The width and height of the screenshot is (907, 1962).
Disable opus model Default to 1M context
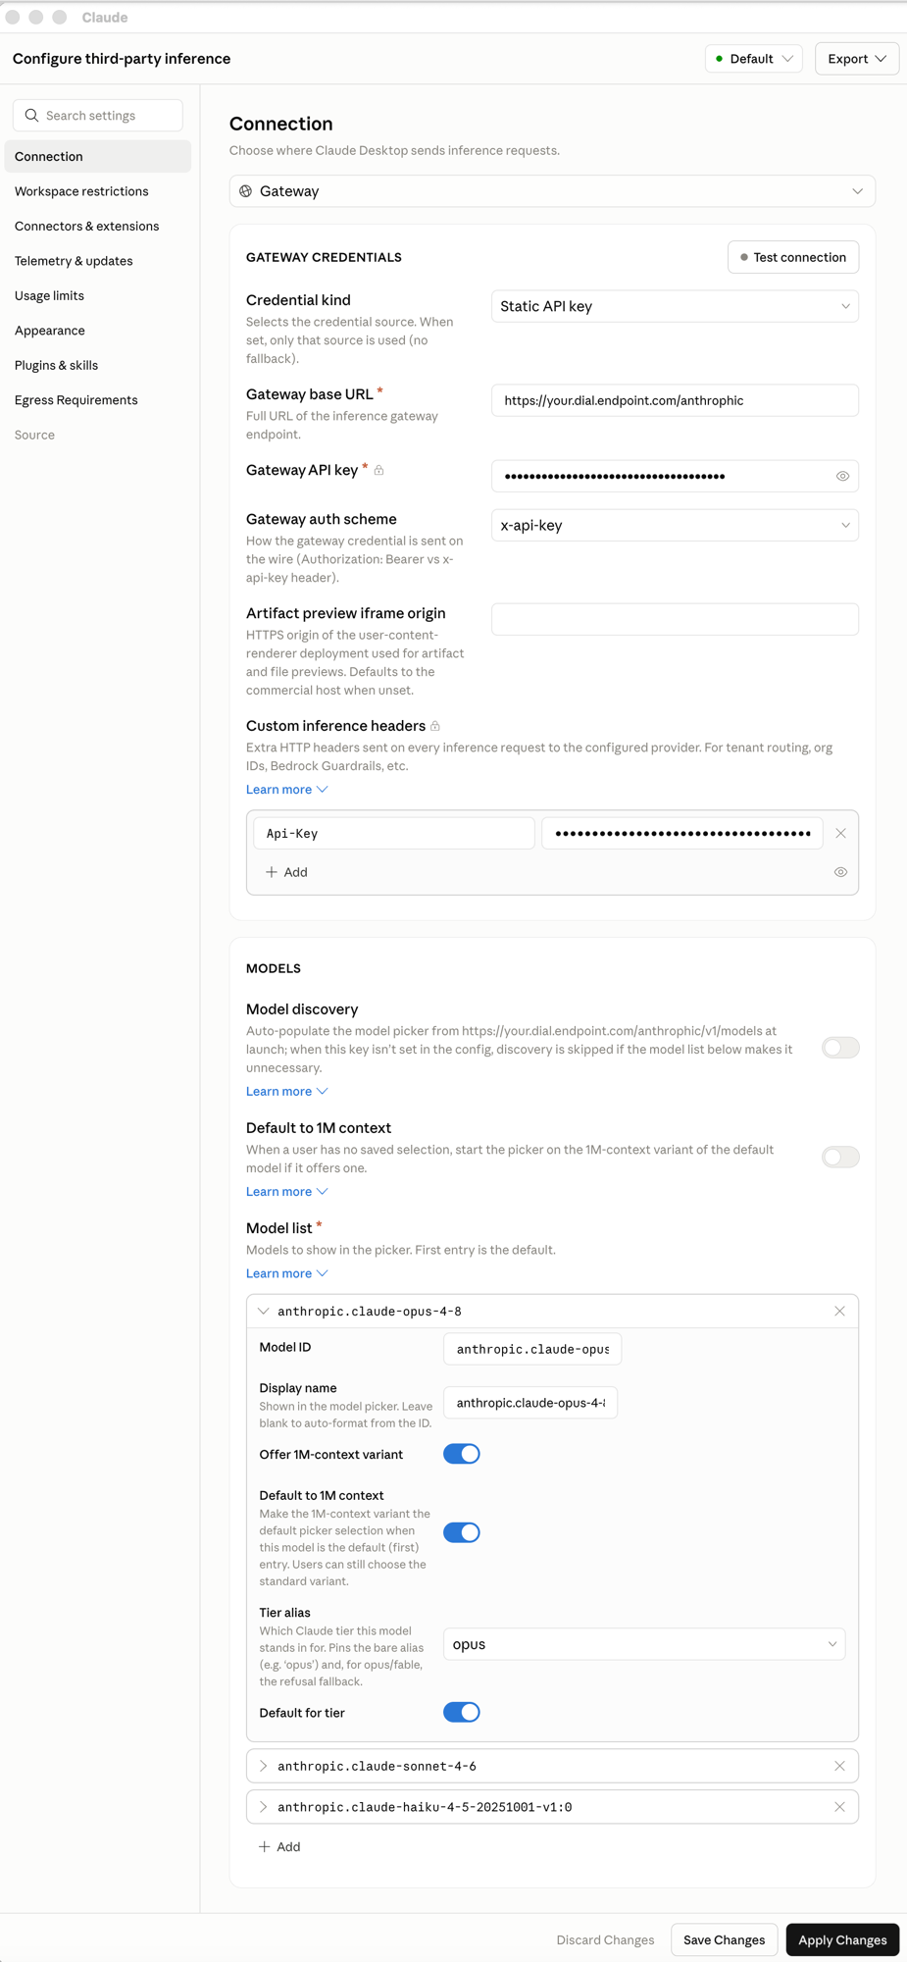(462, 1532)
